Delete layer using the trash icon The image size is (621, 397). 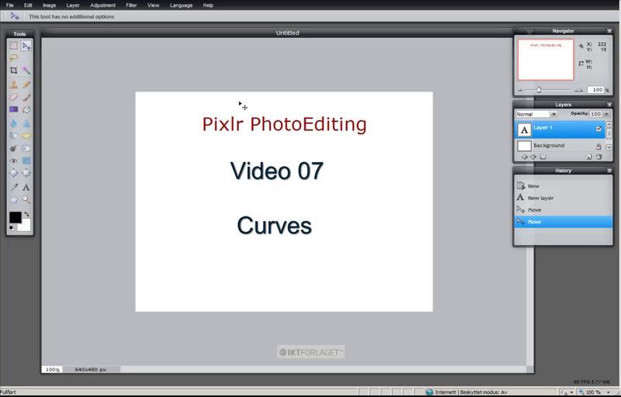point(599,157)
